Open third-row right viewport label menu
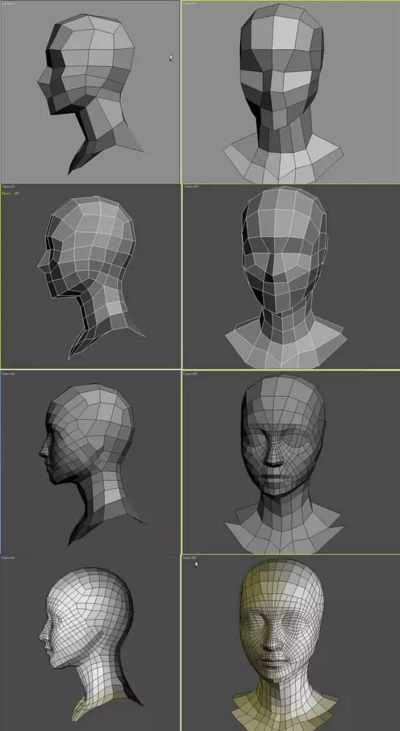The width and height of the screenshot is (400, 731). tap(191, 374)
